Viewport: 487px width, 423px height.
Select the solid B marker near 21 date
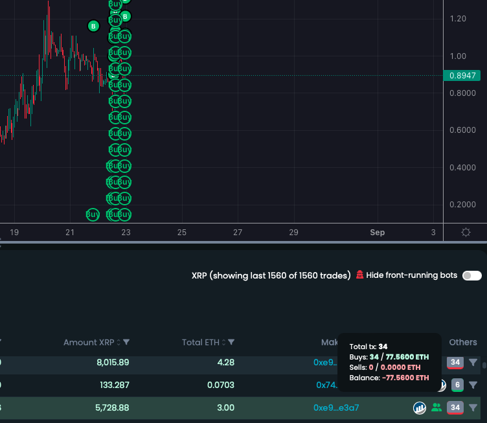pyautogui.click(x=93, y=26)
